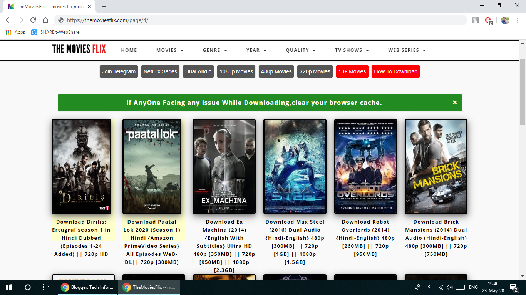Open the clock showing 19:46
This screenshot has width=526, height=295.
(493, 287)
